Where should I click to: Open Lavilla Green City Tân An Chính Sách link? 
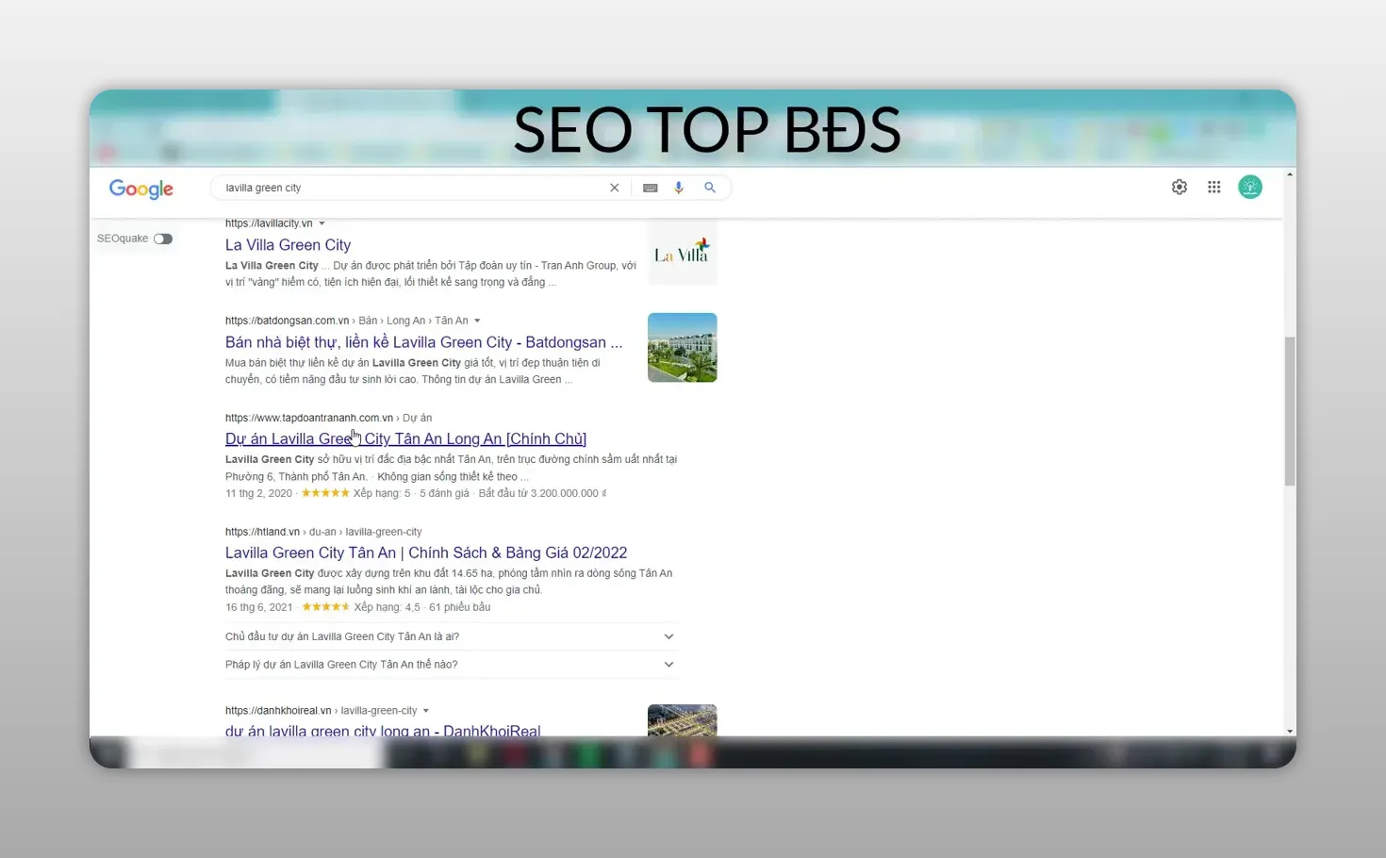tap(426, 553)
